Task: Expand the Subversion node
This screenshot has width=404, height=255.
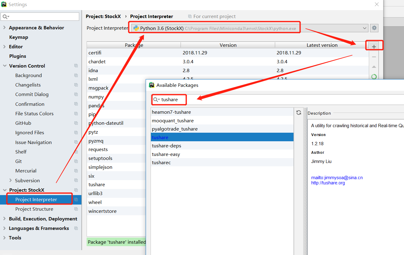Action: click(11, 180)
